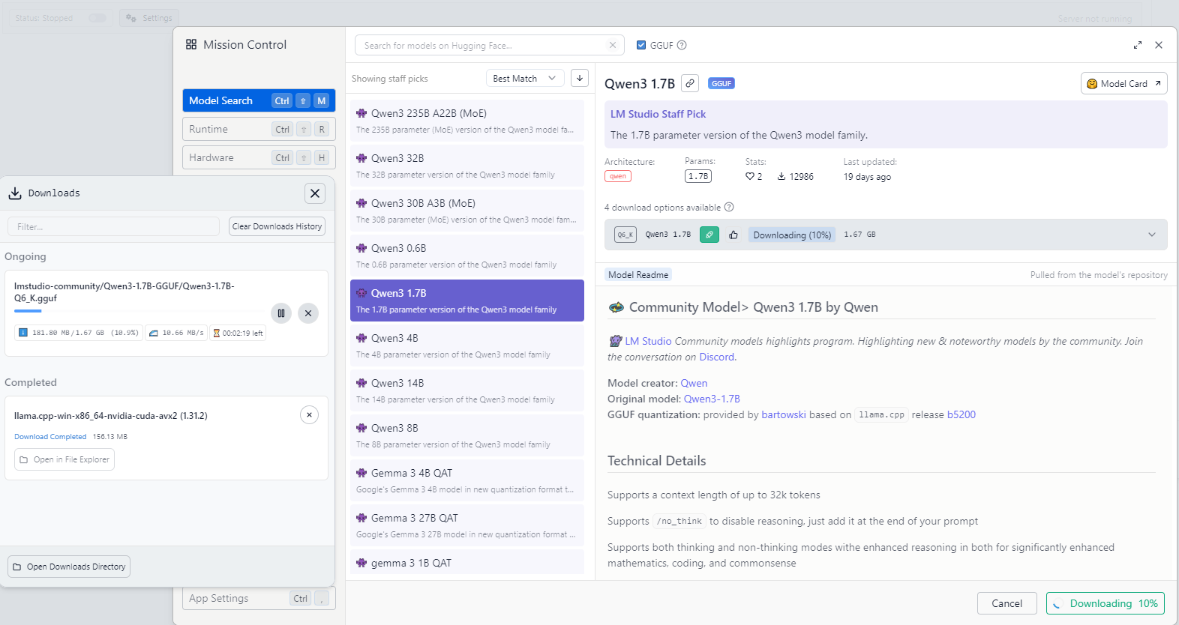
Task: Copy the Qwen3 1.7B model link icon
Action: pos(690,83)
